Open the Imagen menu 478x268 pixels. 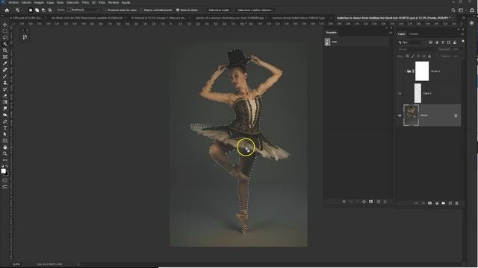[39, 2]
